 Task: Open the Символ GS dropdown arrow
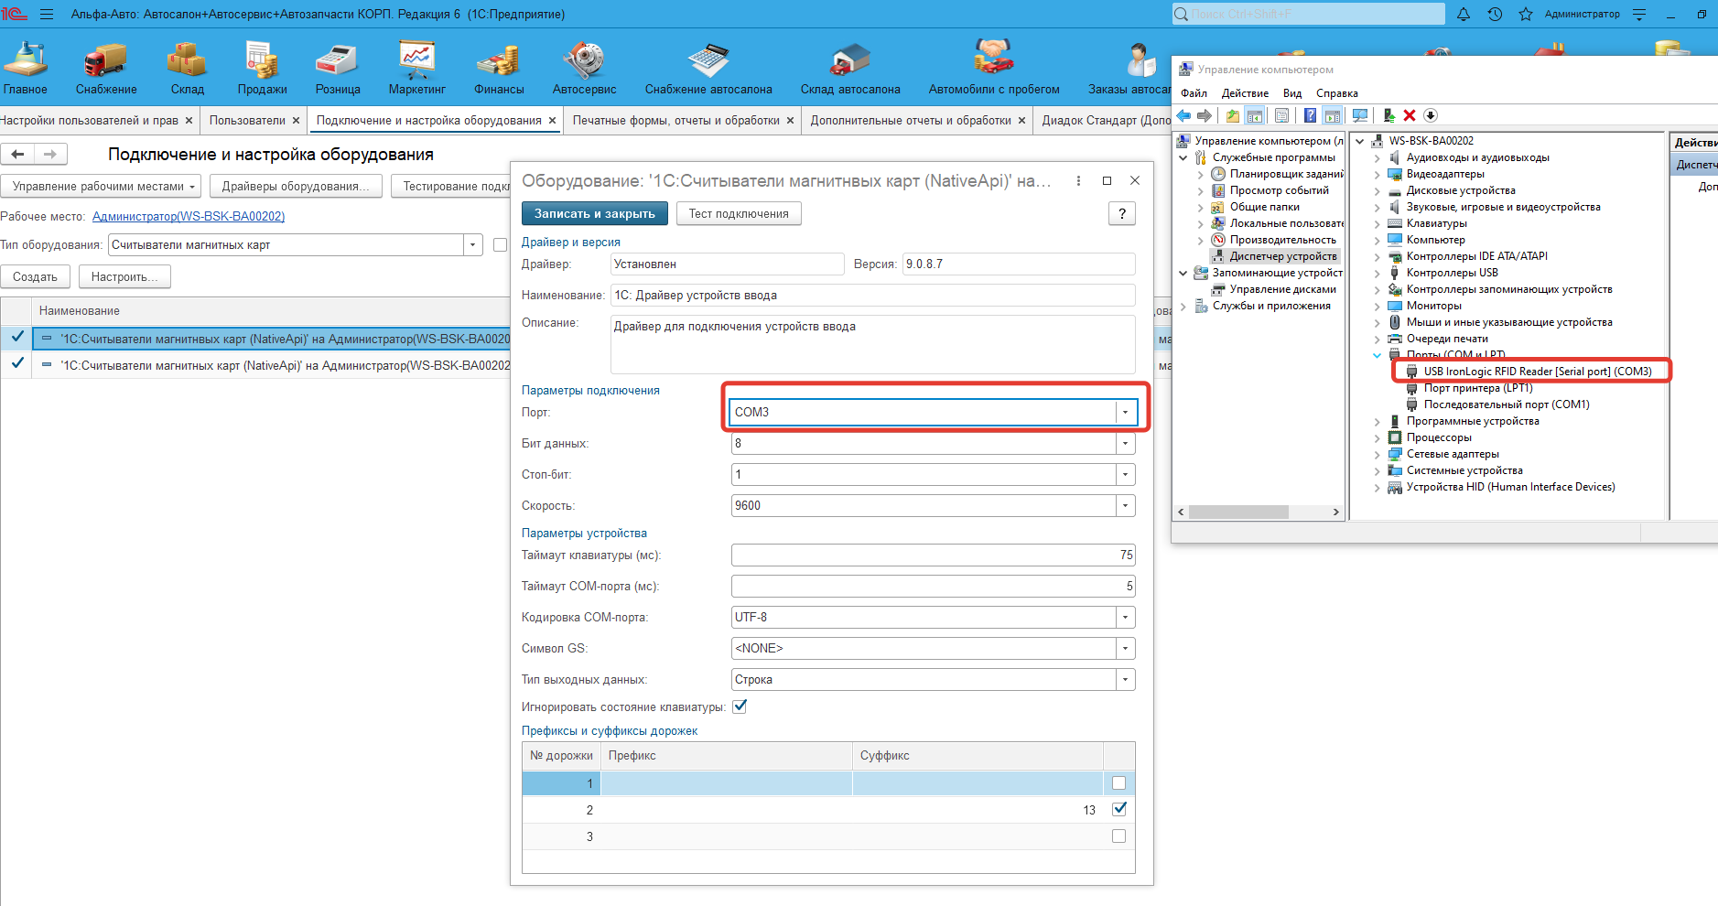click(x=1125, y=649)
